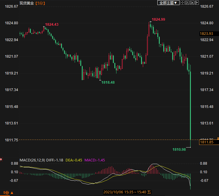Click the rightmost arrow-exit icon in top toolbar
This screenshot has height=196, width=219.
[x=196, y=3]
